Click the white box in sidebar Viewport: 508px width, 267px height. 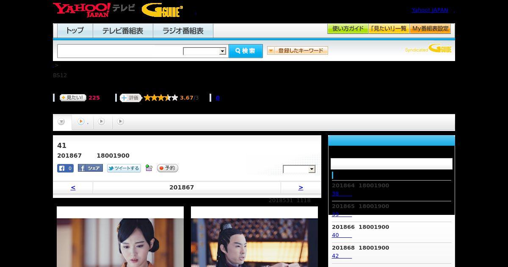[392, 164]
